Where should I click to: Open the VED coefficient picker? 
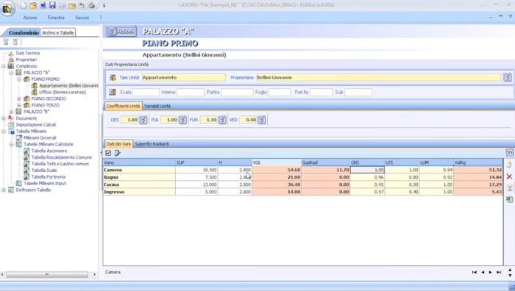(x=261, y=120)
